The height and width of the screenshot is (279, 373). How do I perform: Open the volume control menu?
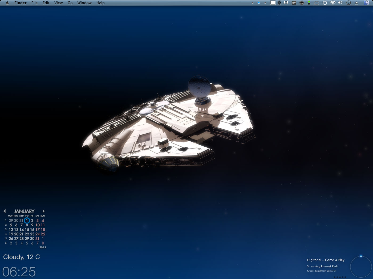point(340,3)
